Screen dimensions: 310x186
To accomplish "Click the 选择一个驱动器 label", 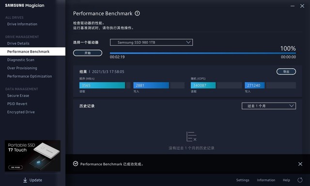I will point(86,43).
